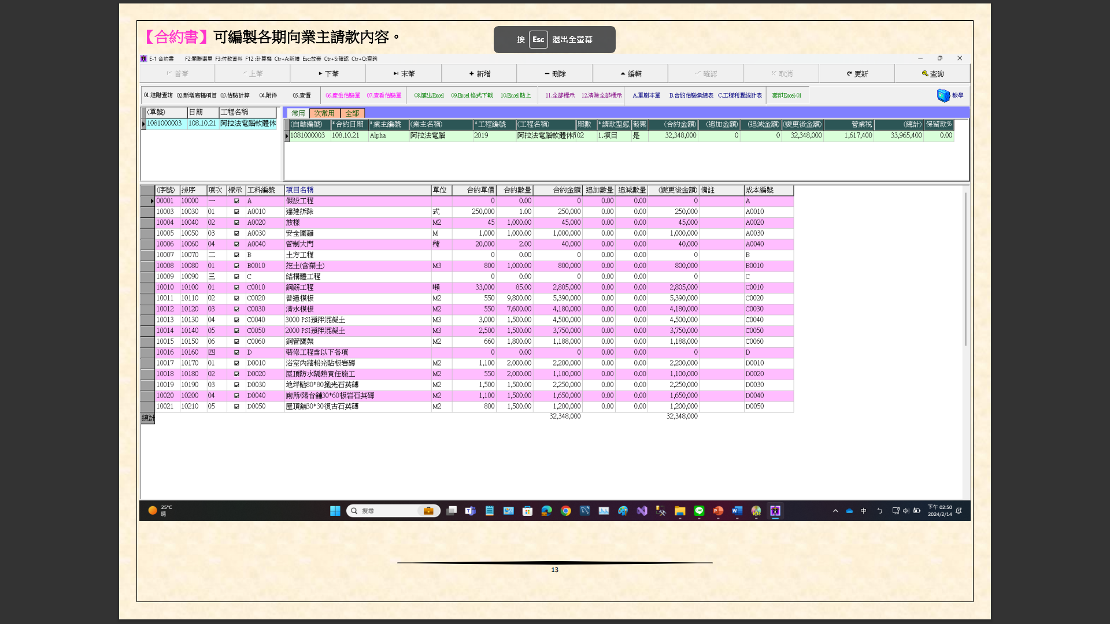Open Google Chrome from the taskbar
1110x624 pixels.
coord(565,511)
